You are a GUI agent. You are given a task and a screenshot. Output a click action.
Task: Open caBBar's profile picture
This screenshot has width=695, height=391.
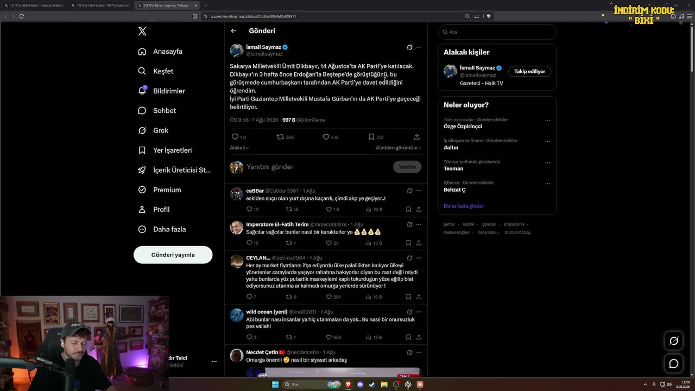(237, 194)
